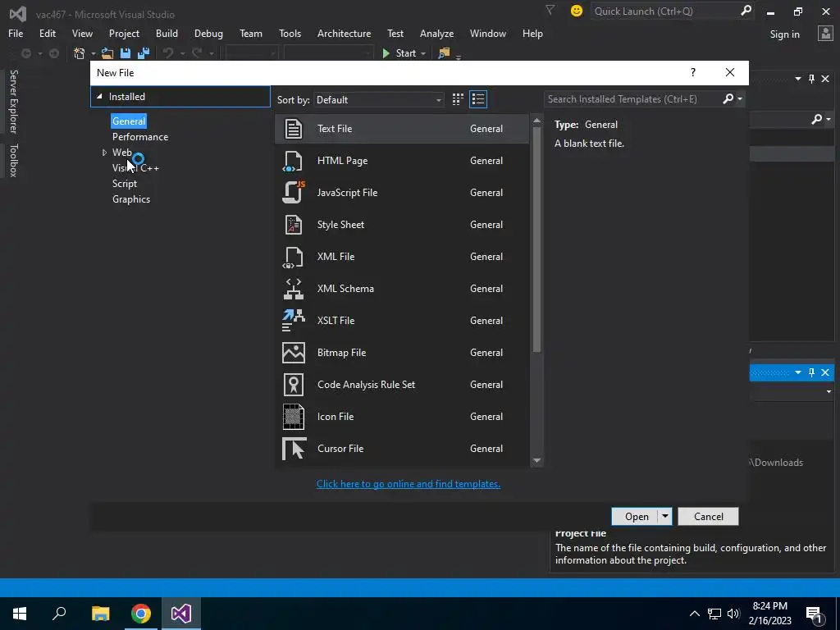
Task: Select the Style Sheet template icon
Action: [x=294, y=225]
